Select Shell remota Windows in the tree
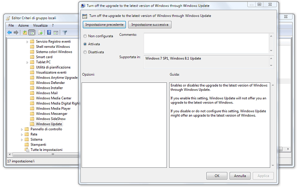Viewport: 298px width, 187px height. pyautogui.click(x=53, y=47)
